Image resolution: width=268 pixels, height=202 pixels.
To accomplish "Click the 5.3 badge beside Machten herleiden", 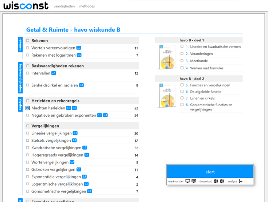I will [69, 108].
